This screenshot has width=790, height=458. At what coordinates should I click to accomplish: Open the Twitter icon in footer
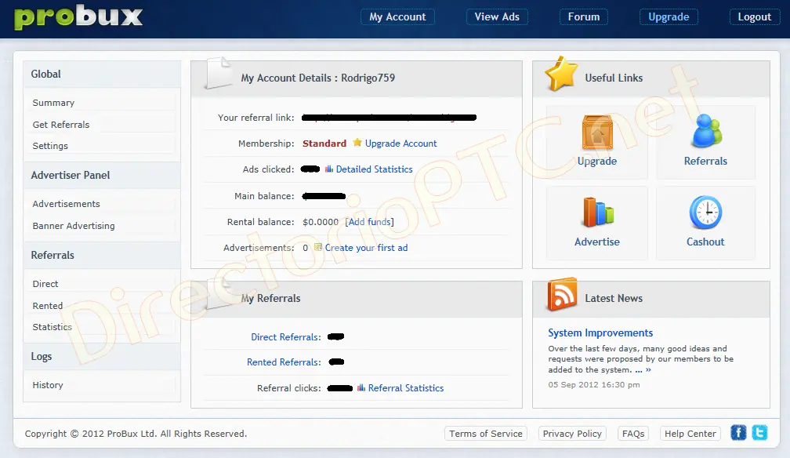point(759,433)
